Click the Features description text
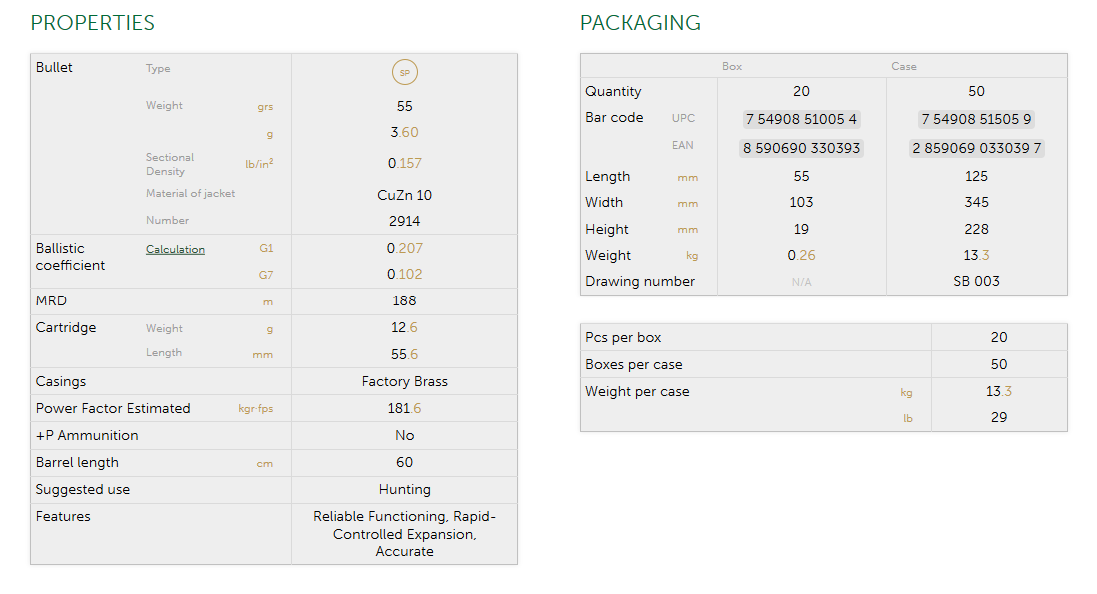The width and height of the screenshot is (1097, 594). (404, 534)
